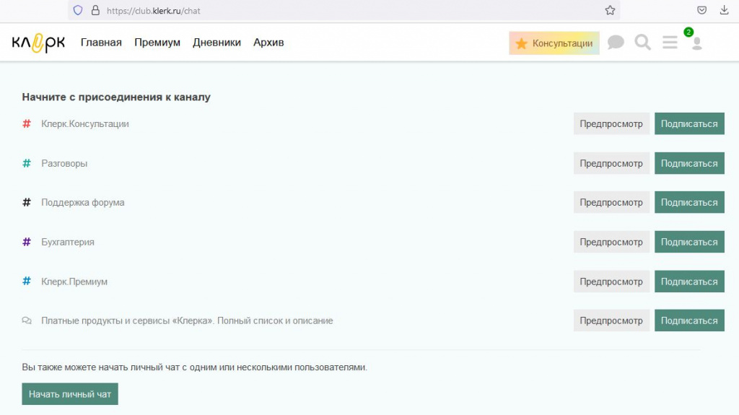Click the Разговоры channel name
This screenshot has height=415, width=739.
coord(64,163)
